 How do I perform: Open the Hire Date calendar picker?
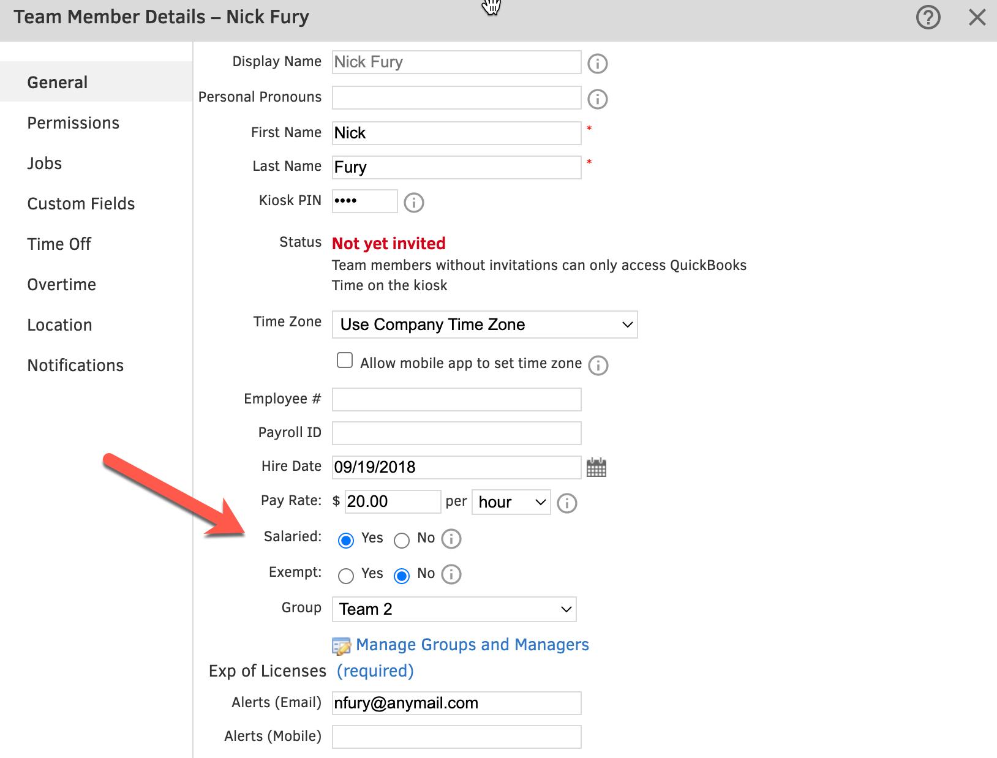pos(596,467)
